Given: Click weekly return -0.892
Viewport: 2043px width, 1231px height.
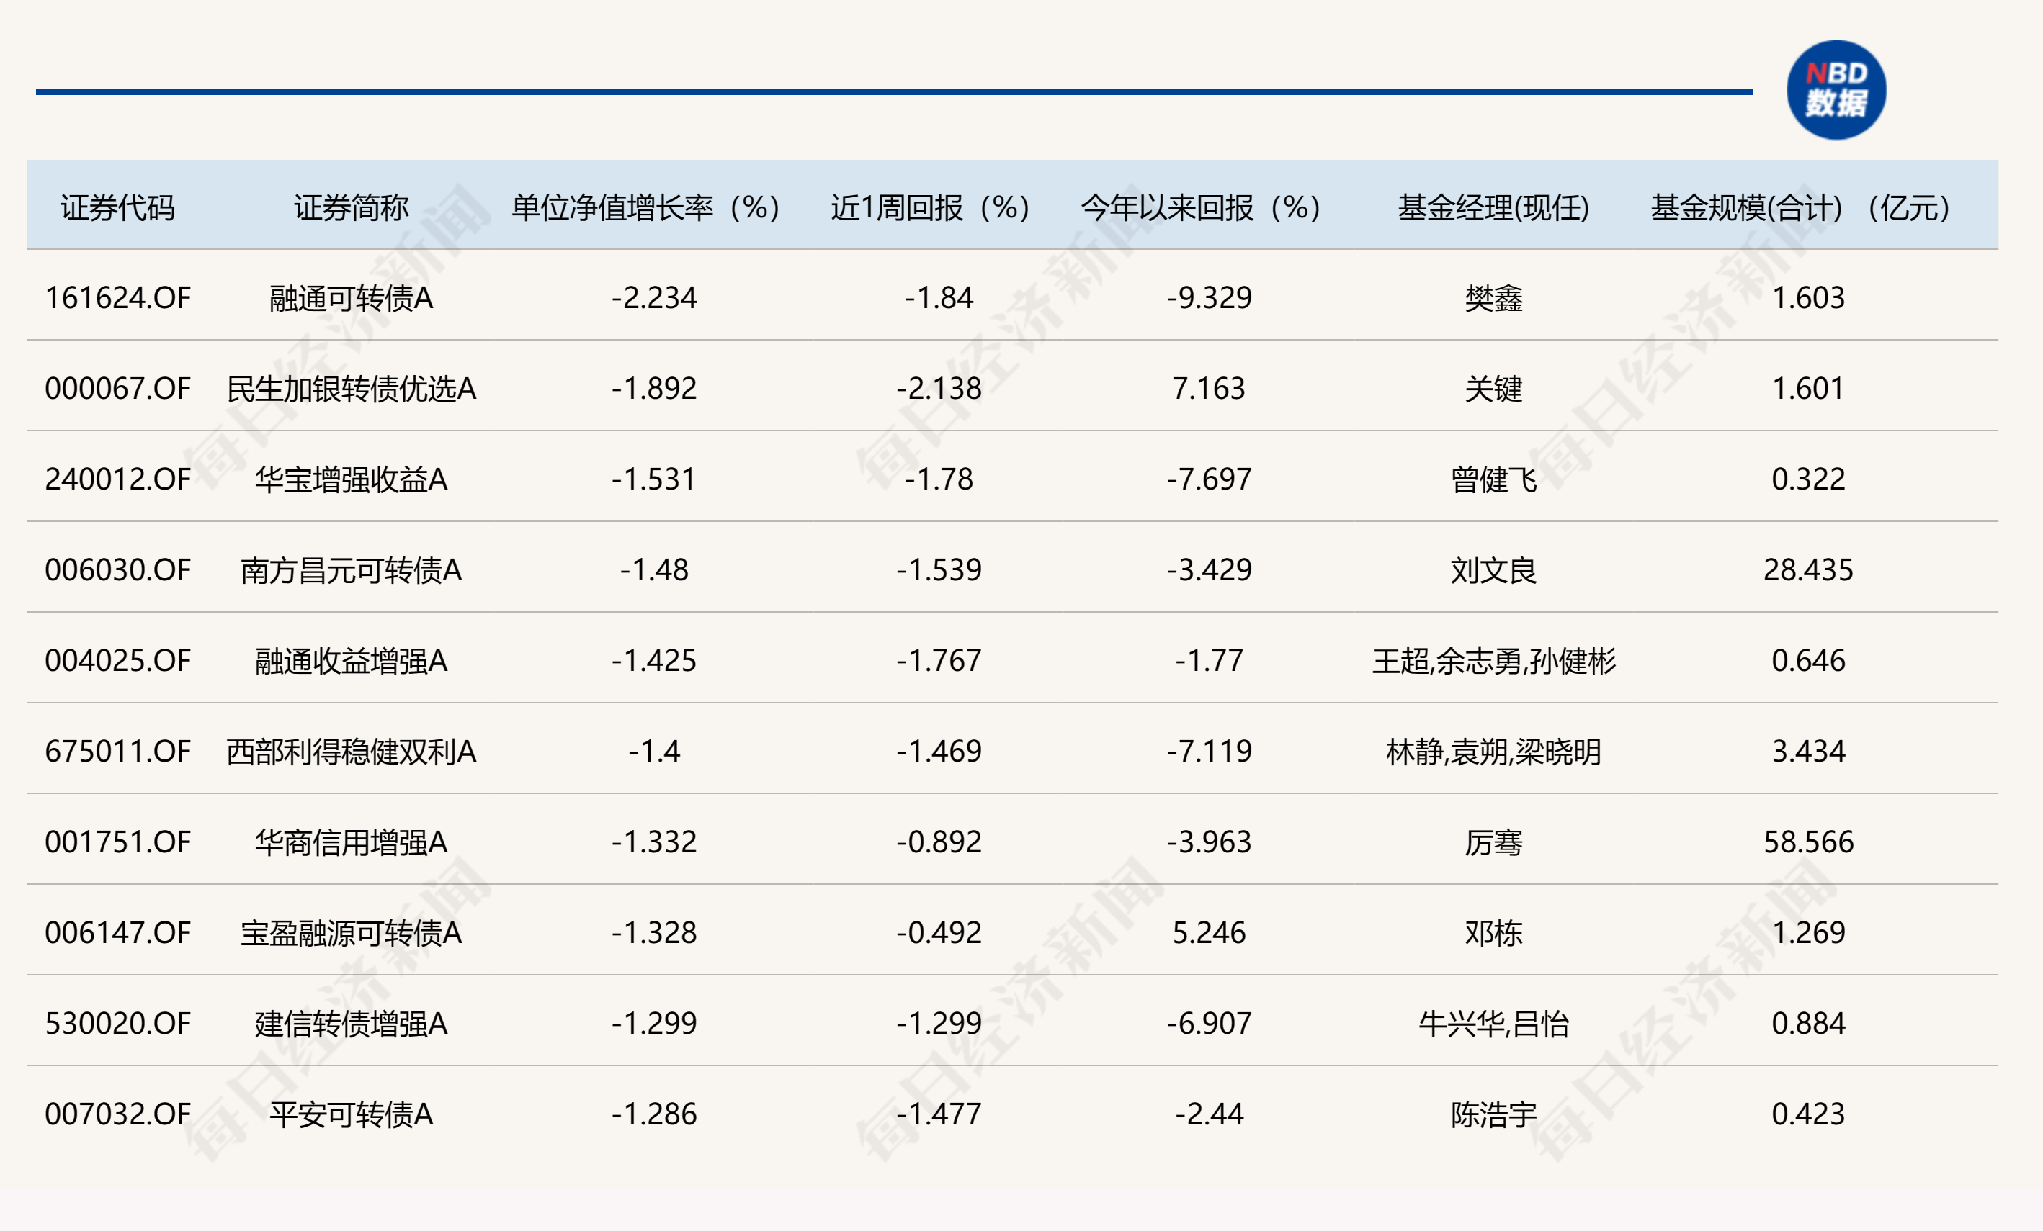Looking at the screenshot, I should tap(939, 842).
